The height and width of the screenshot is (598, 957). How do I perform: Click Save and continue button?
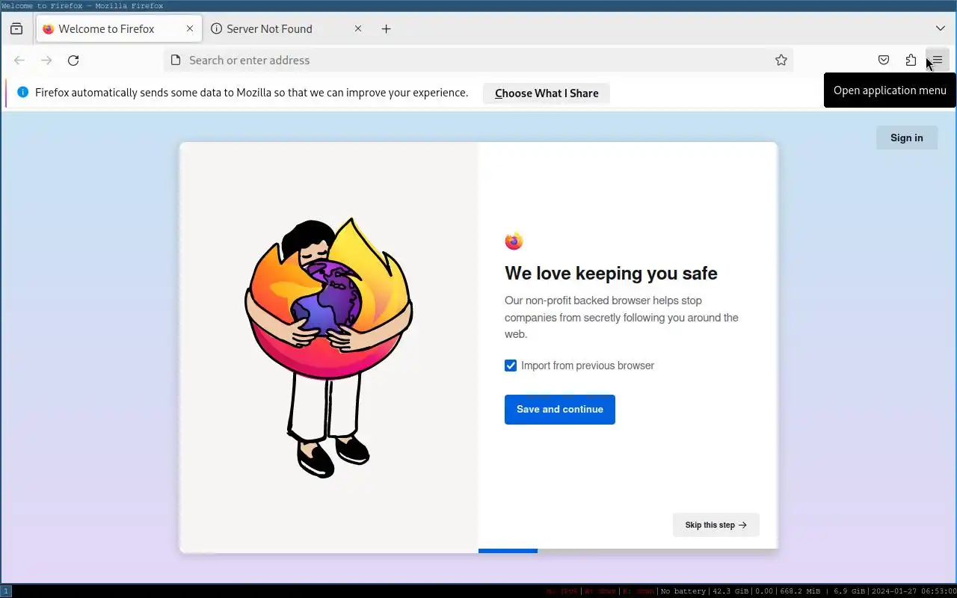point(560,410)
